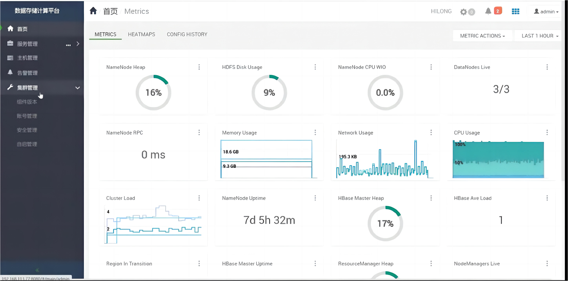Image resolution: width=568 pixels, height=281 pixels.
Task: Switch to the METRICS tab
Action: 106,34
